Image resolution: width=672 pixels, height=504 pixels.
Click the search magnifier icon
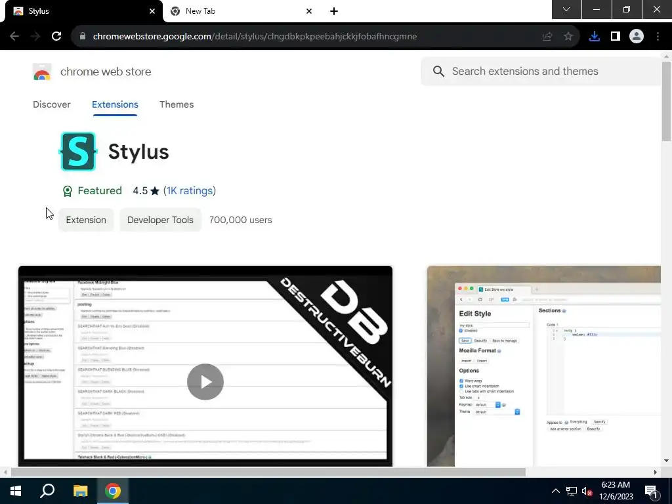438,71
